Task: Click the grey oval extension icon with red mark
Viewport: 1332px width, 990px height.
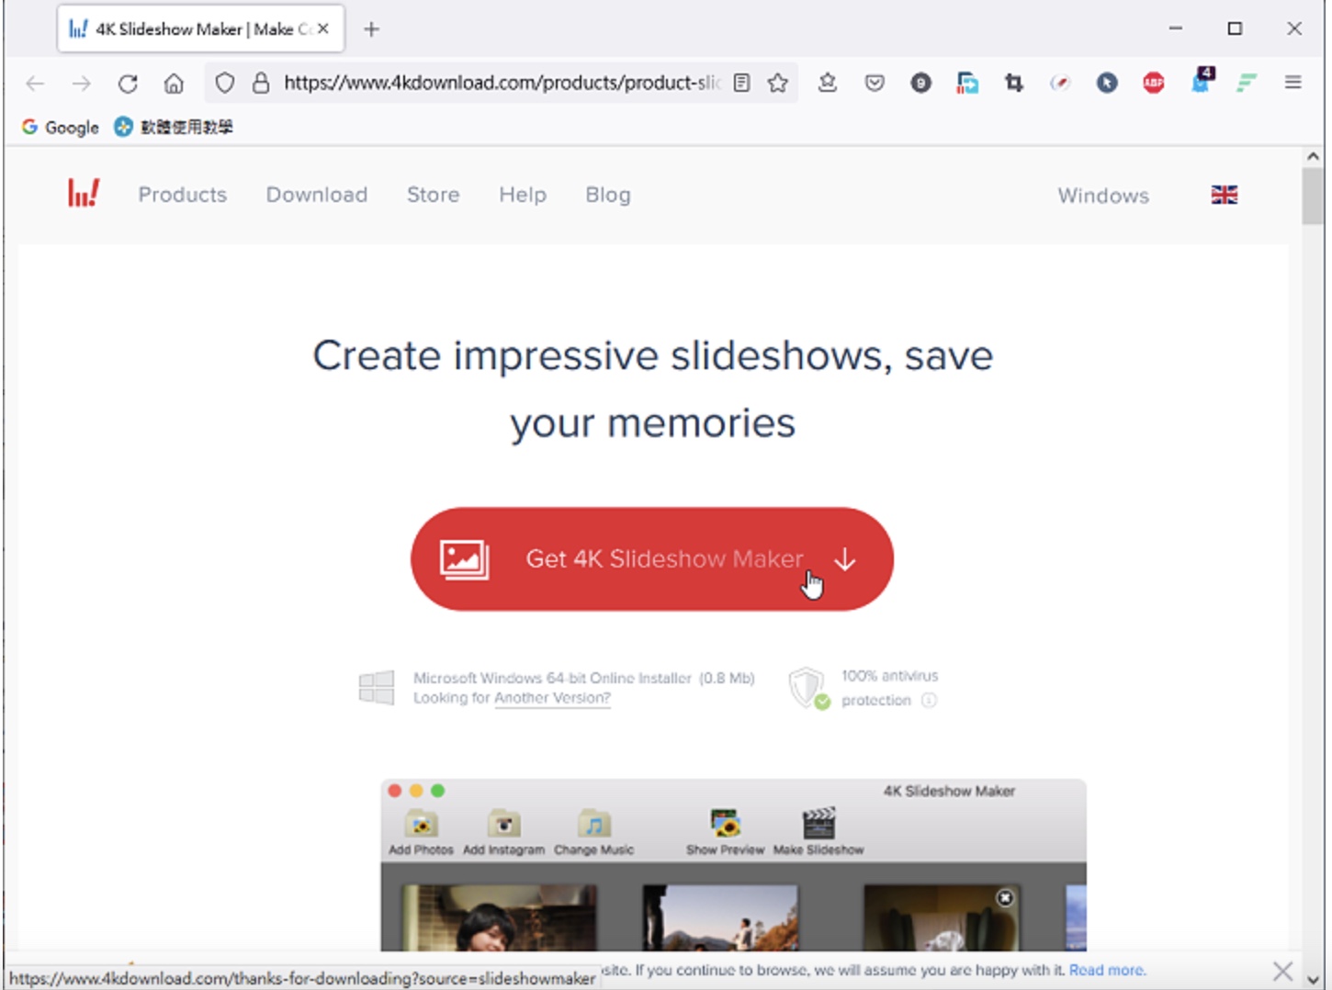Action: 1060,84
